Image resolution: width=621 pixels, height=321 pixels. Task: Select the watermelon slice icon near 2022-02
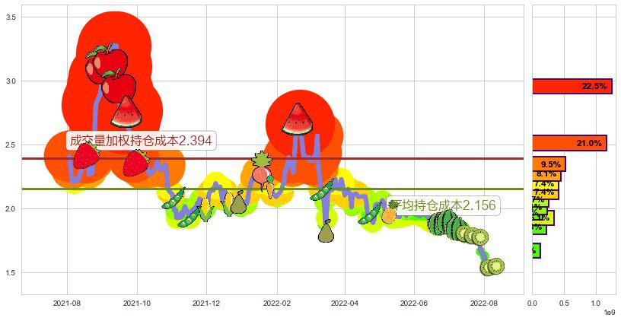point(296,119)
